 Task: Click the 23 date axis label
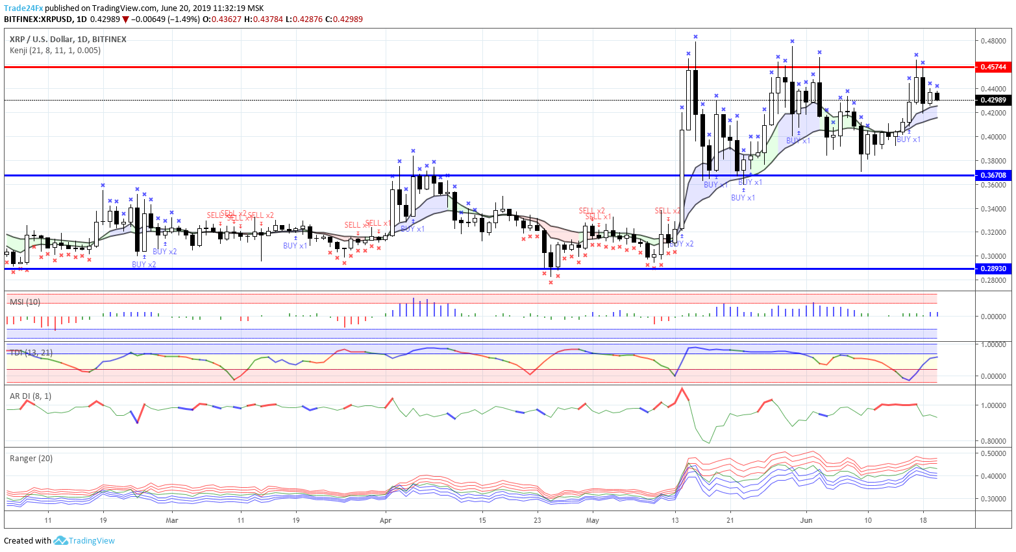[538, 520]
